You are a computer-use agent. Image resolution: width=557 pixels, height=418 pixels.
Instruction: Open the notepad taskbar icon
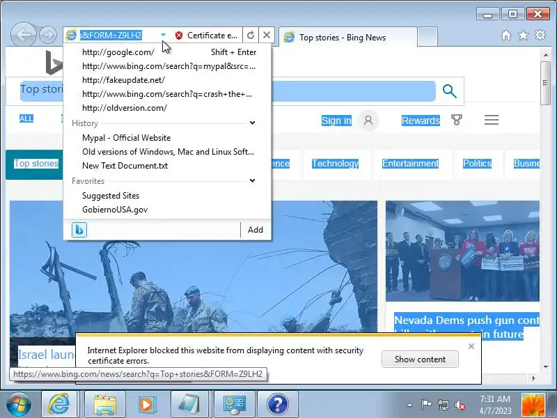click(x=189, y=405)
